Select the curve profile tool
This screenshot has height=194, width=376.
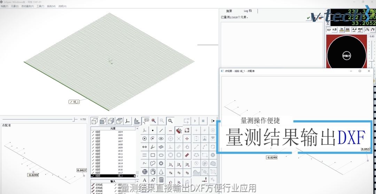click(x=144, y=163)
